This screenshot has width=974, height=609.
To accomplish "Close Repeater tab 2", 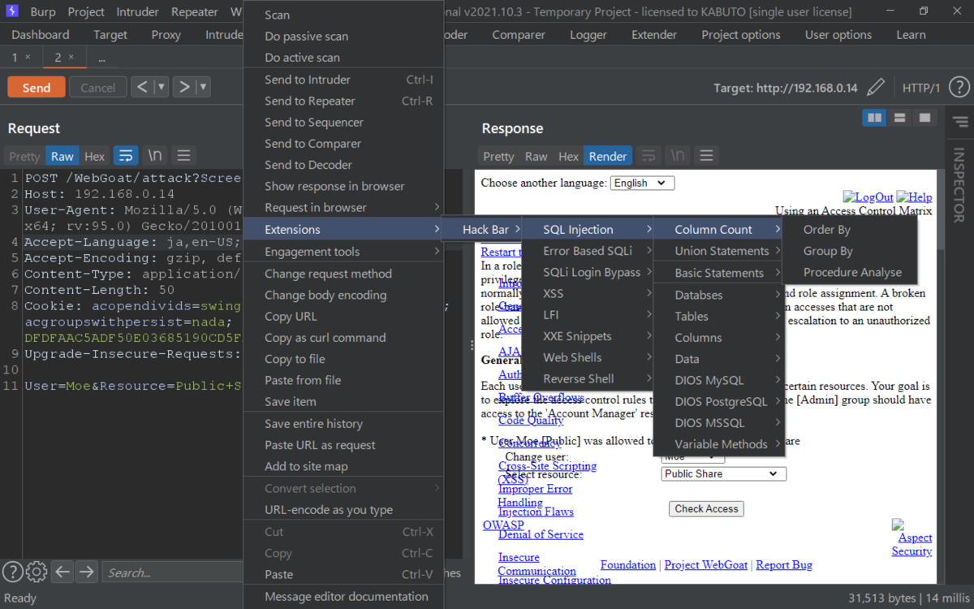I will tap(71, 57).
